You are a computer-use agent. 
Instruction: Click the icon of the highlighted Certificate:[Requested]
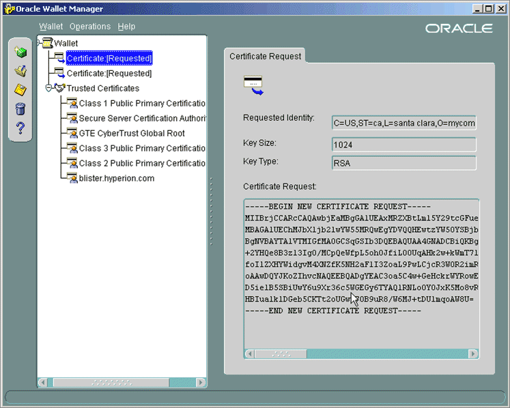[59, 58]
